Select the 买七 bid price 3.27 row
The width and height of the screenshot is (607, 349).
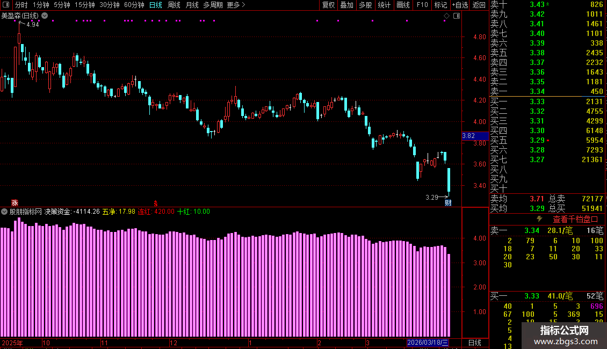pos(547,159)
